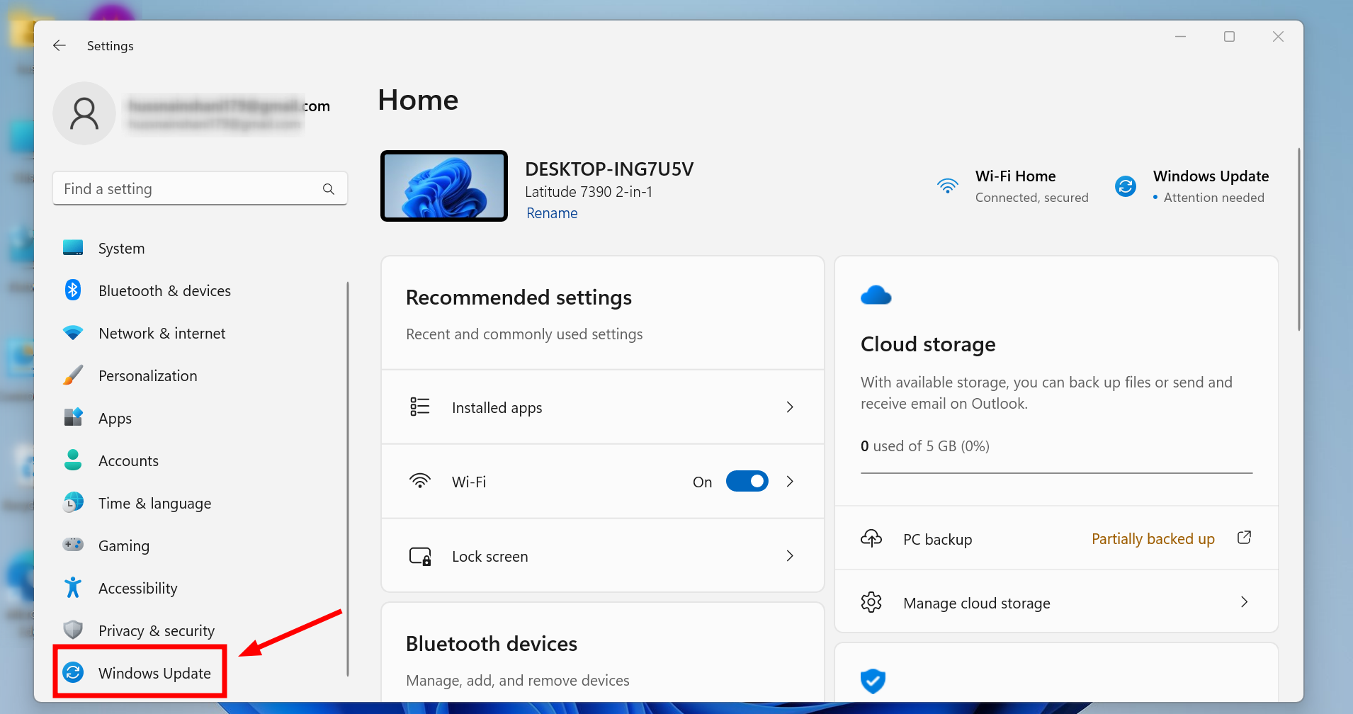Open Partially backed up PC backup link

tap(1152, 538)
